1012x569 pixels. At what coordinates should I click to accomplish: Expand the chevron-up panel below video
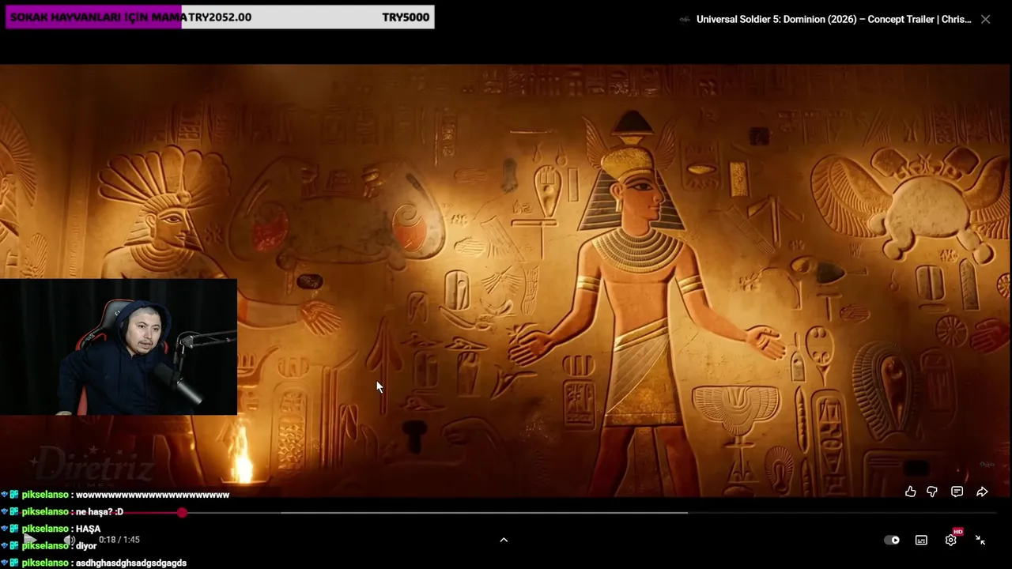point(504,540)
